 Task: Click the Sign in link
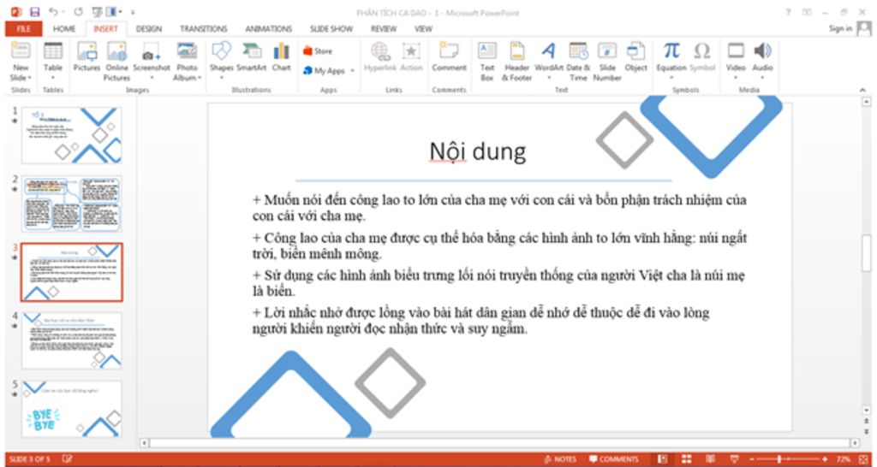click(841, 29)
